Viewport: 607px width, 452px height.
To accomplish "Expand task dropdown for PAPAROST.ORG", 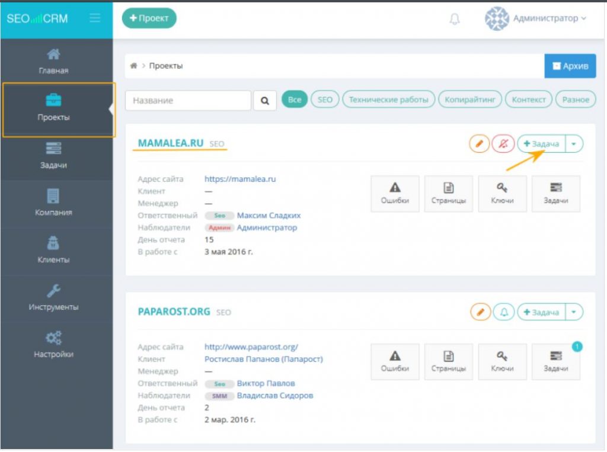I will pos(574,312).
